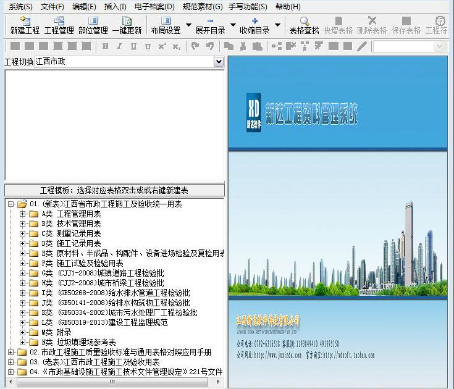Click the 展开目录 (Expand Directory) toolbar icon
The width and height of the screenshot is (454, 389).
210,25
